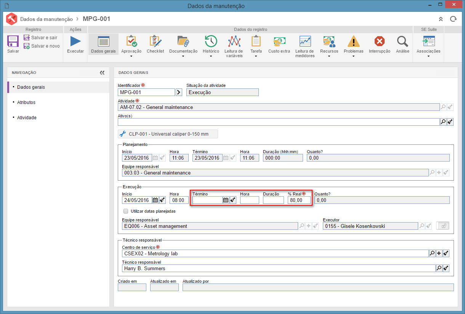Click the Execução Término date field
Viewport: 465px width, 314px height.
(x=207, y=200)
